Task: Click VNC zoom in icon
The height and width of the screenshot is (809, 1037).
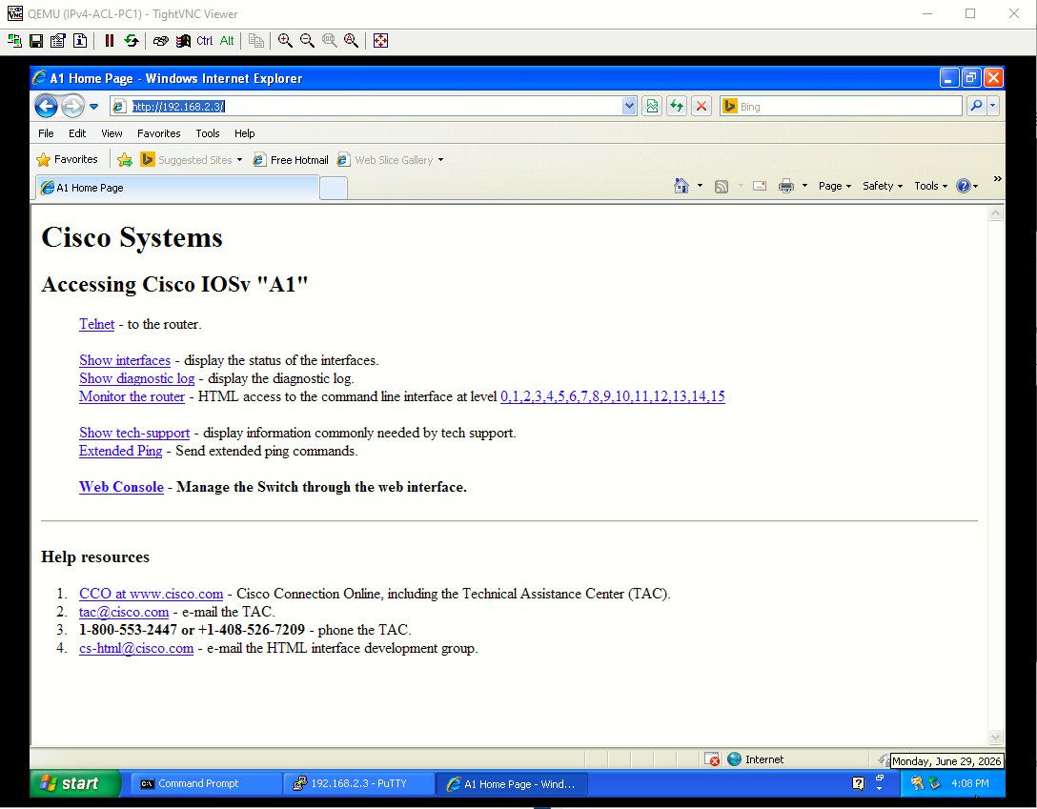Action: [285, 41]
